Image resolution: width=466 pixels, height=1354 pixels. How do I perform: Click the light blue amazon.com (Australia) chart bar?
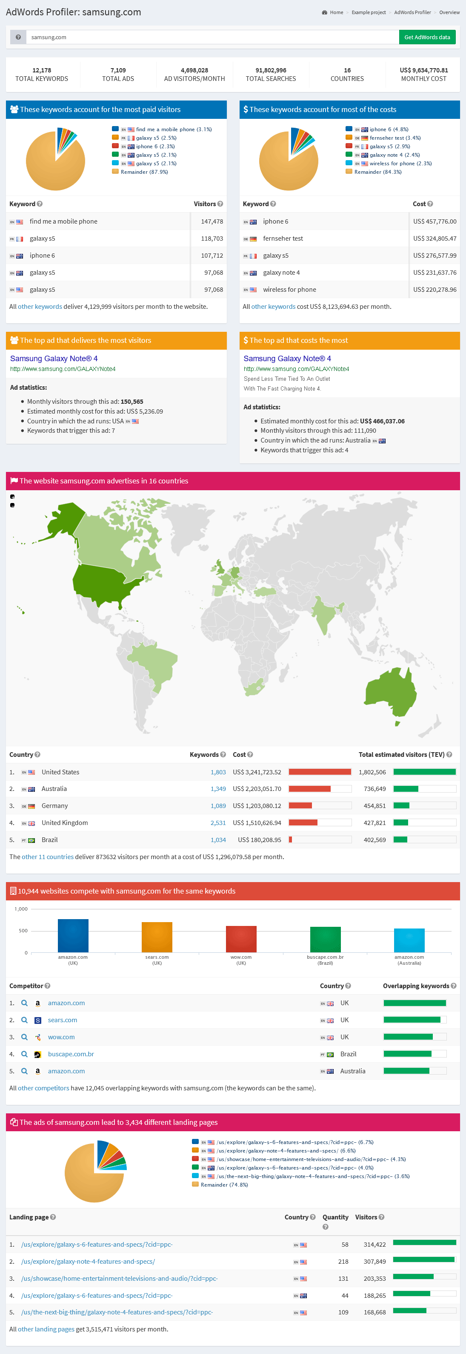click(409, 940)
